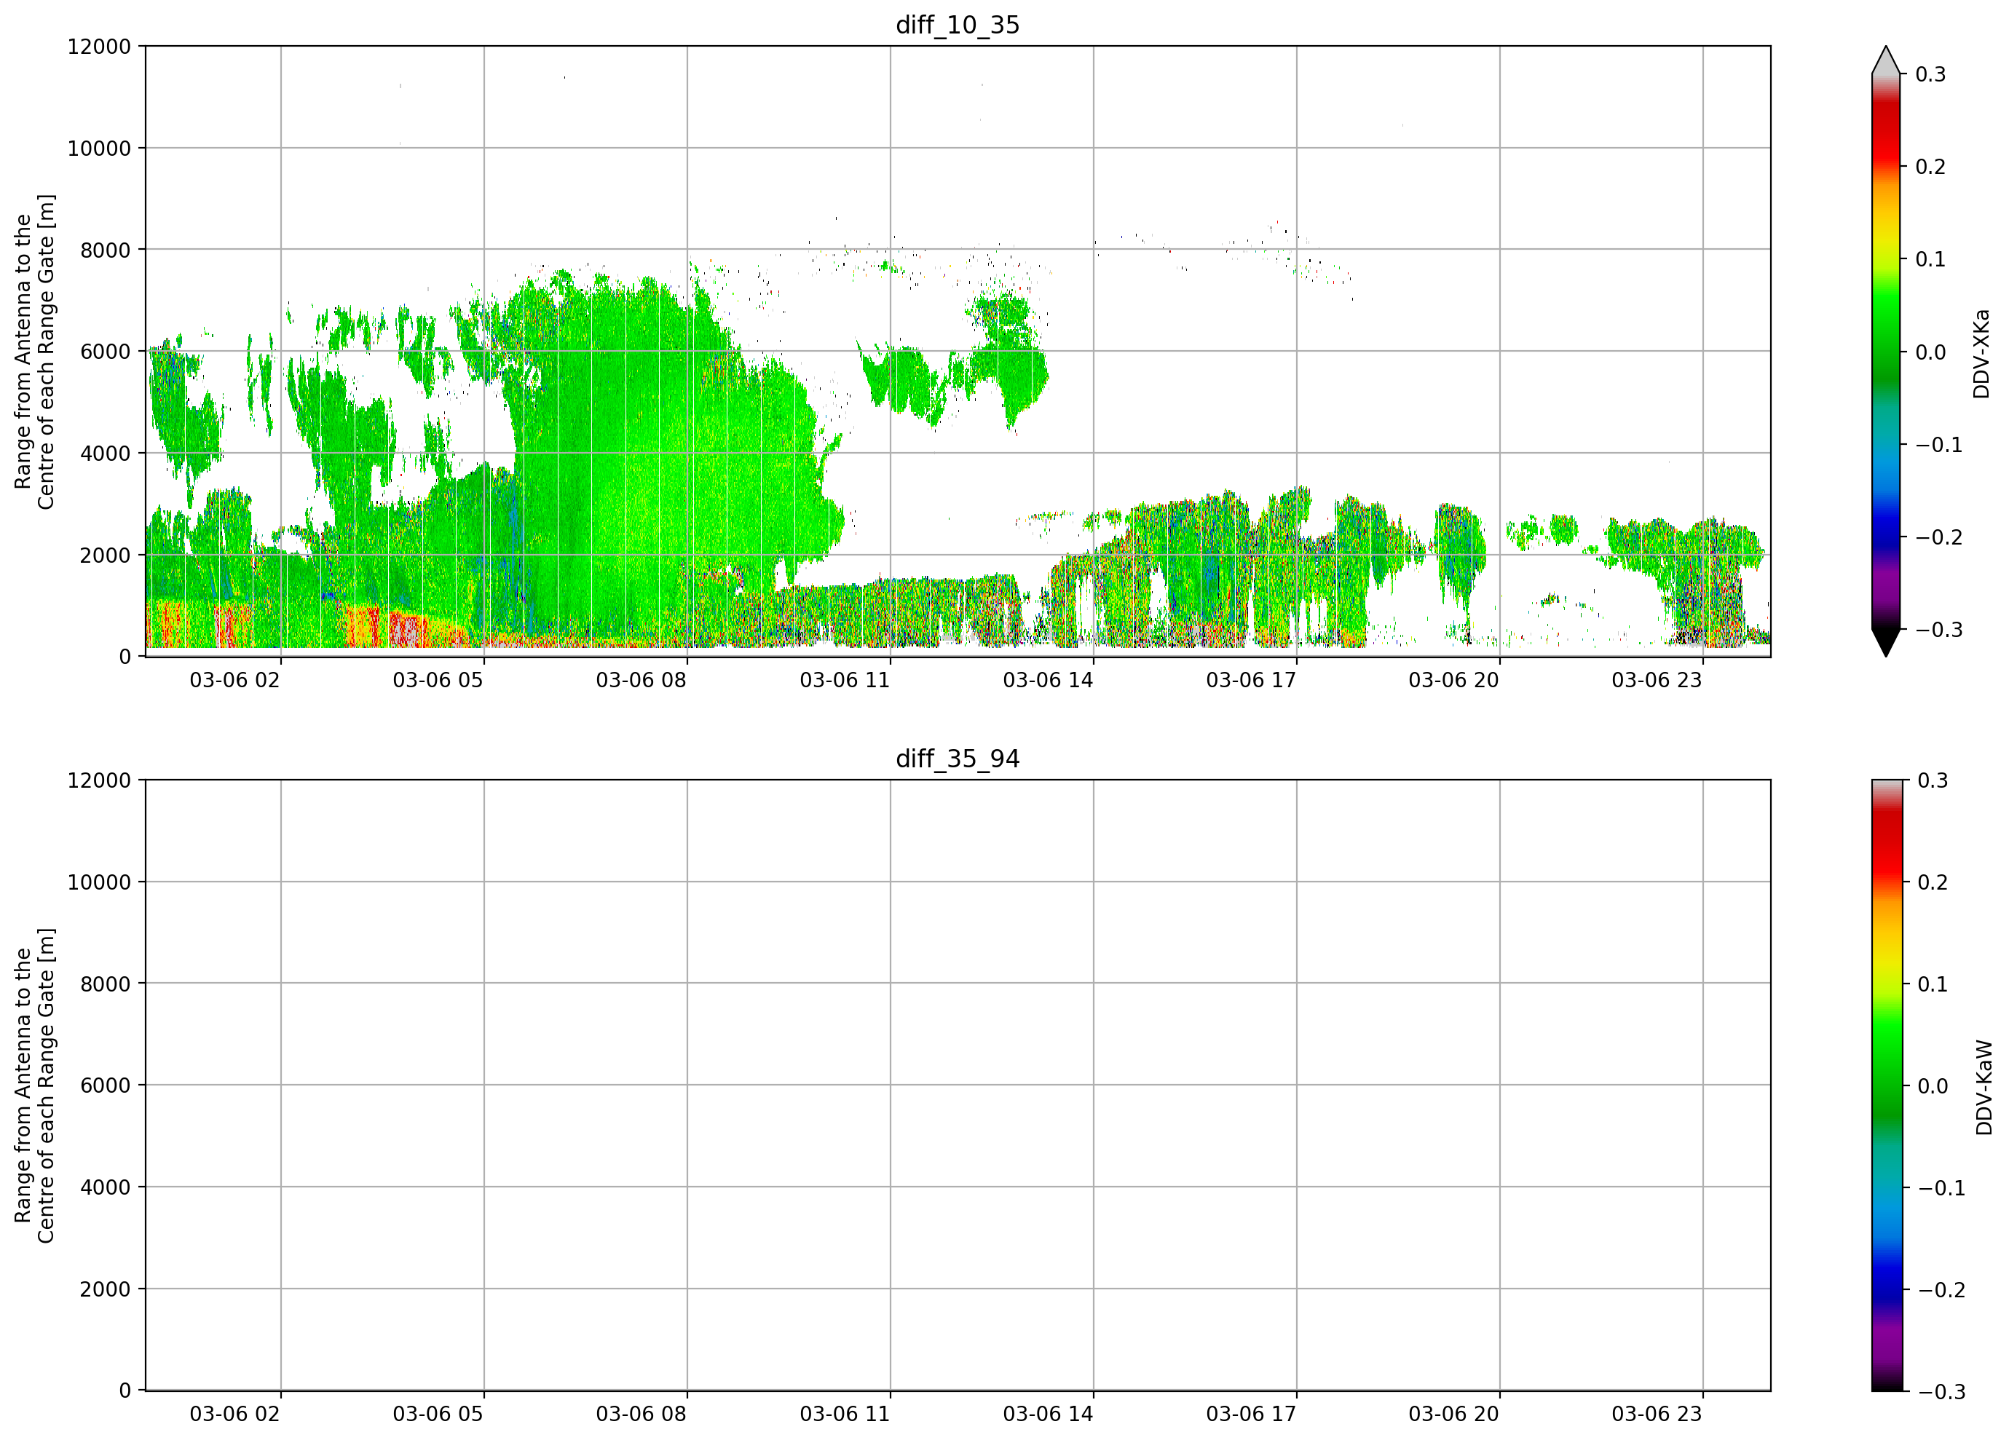Click the −0.1 tick on the DDV-KaW colorbar
This screenshot has height=1440, width=2009.
(1941, 1187)
